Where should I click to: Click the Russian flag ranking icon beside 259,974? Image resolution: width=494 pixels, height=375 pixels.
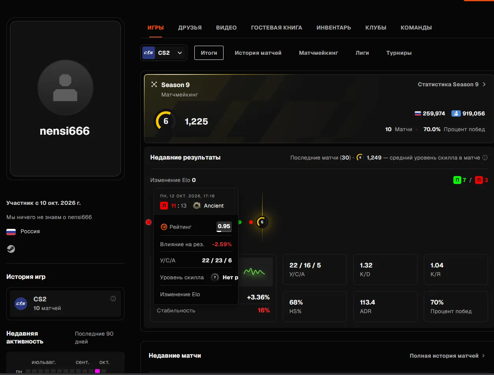tap(418, 113)
